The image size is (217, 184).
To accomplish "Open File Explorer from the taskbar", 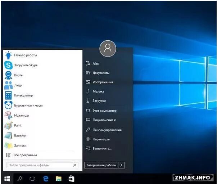I will pos(59,179).
